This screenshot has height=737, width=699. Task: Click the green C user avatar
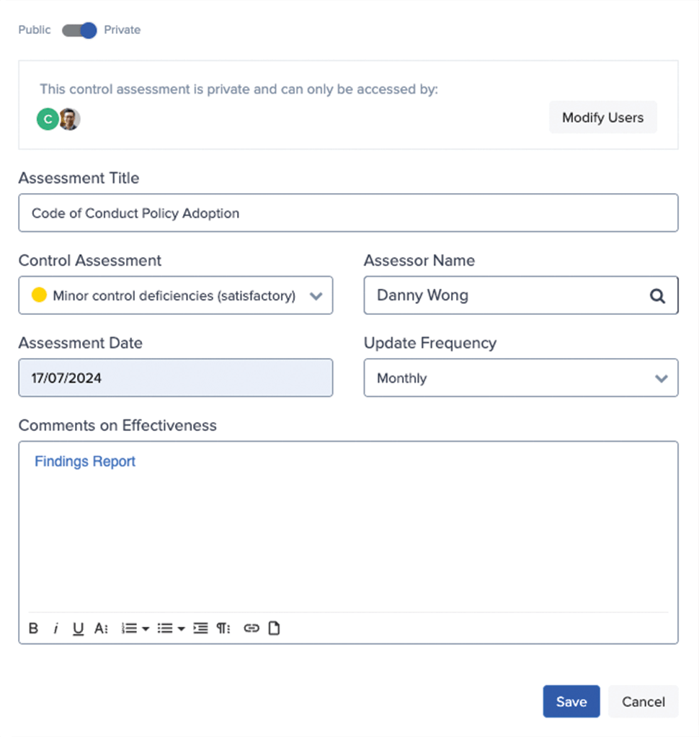coord(48,120)
